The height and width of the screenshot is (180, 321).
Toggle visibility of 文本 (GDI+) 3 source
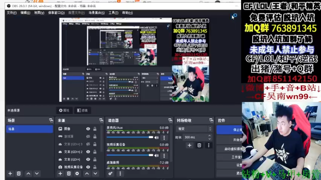88,144
